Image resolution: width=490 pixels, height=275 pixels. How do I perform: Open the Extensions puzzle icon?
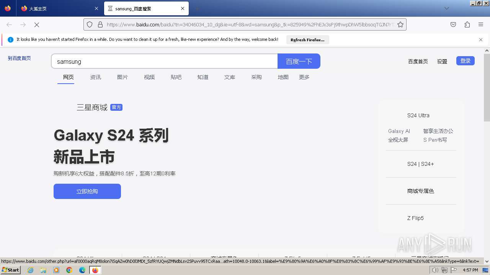[467, 24]
